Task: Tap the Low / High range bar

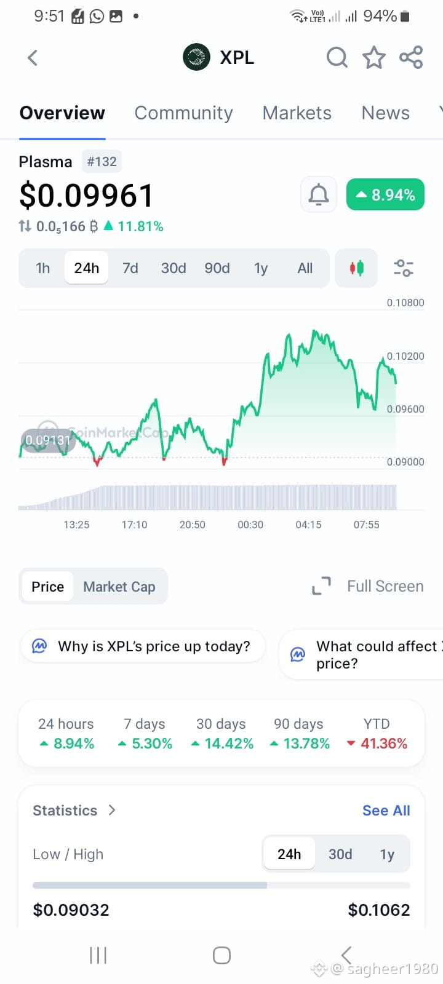Action: 221,886
